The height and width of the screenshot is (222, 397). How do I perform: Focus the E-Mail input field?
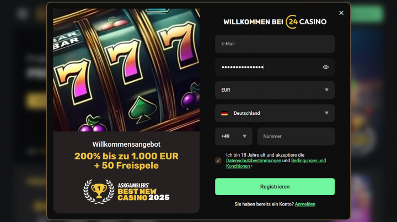(275, 44)
